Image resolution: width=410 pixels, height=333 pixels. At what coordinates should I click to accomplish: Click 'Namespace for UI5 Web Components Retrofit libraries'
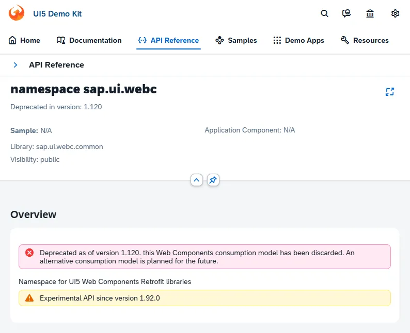click(x=105, y=281)
